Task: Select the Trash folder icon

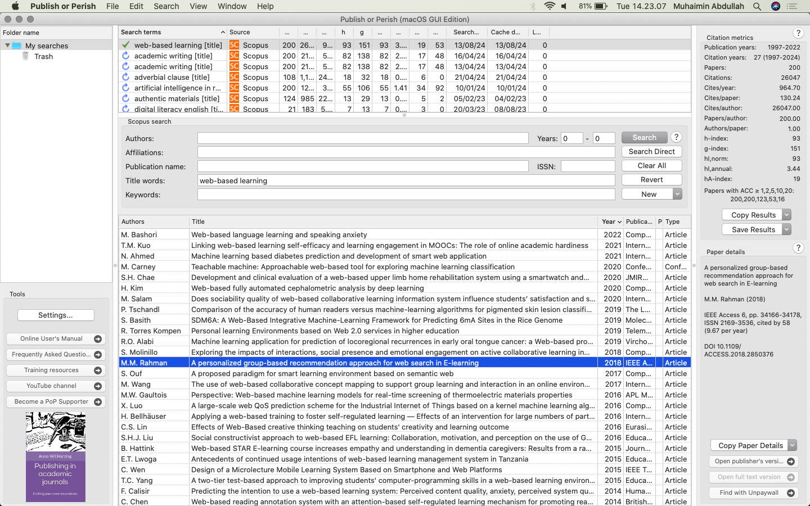Action: pyautogui.click(x=25, y=56)
